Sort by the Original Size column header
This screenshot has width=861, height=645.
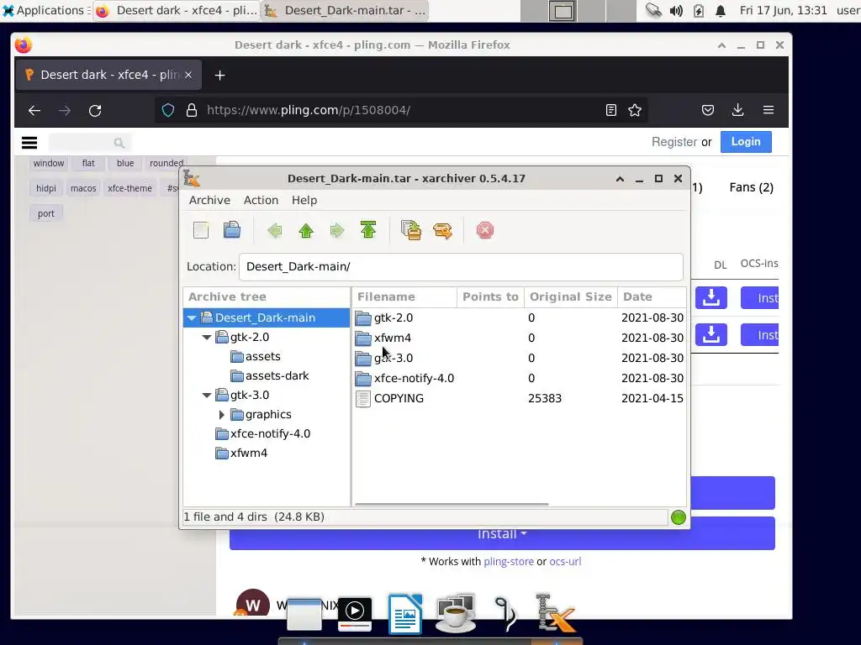(571, 296)
